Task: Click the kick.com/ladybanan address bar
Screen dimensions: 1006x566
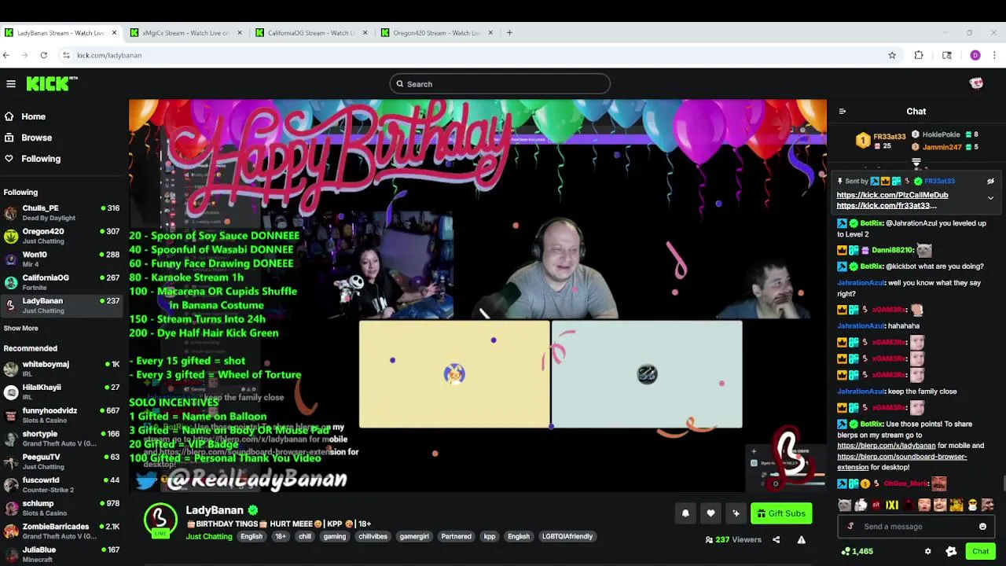Action: [x=472, y=55]
